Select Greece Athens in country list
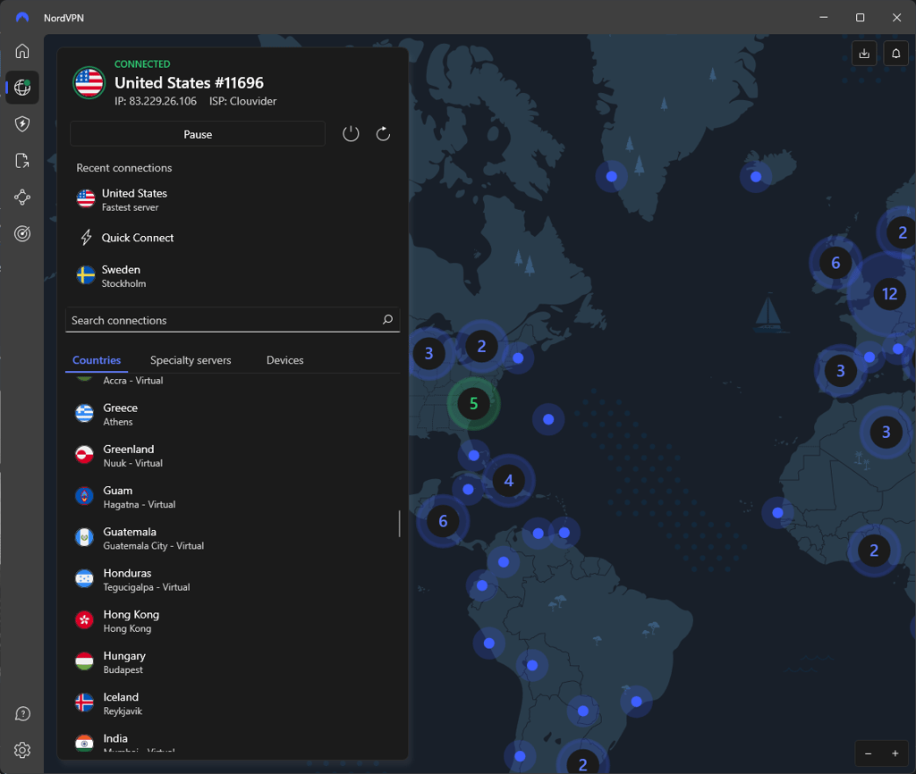916x774 pixels. coord(233,414)
